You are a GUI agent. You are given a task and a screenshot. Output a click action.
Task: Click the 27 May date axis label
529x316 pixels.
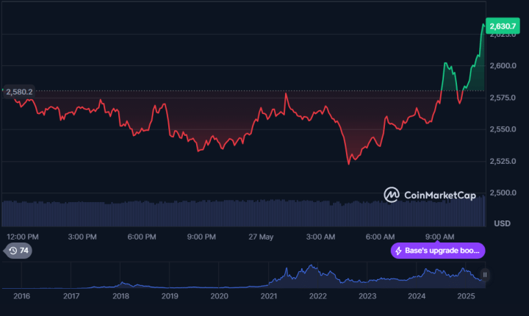[261, 237]
